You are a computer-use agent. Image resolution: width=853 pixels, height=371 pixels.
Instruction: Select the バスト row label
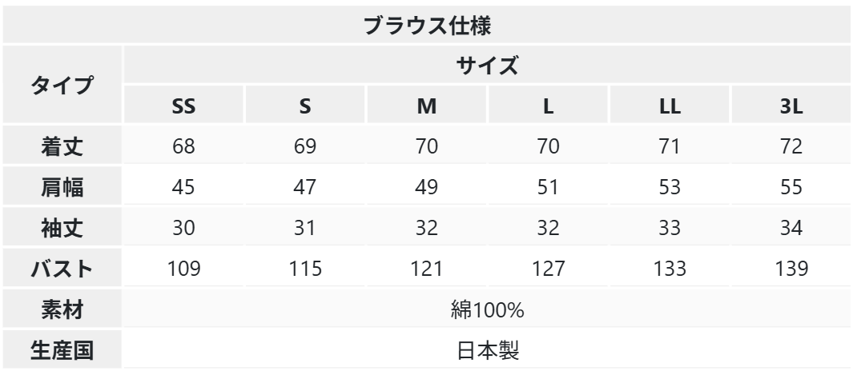(x=62, y=269)
